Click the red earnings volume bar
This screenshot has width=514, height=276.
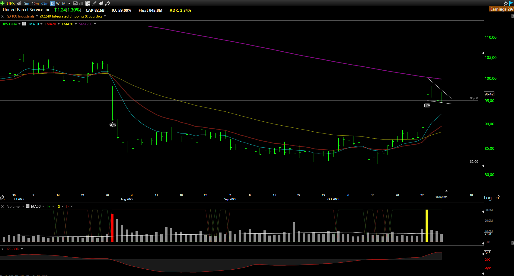pos(112,228)
